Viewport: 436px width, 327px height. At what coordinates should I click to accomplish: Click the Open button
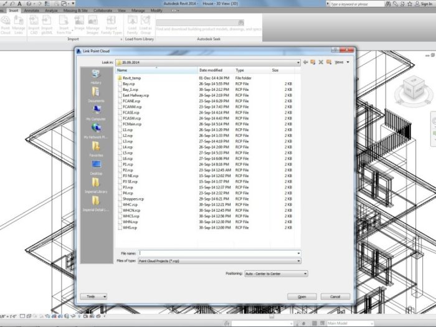(x=302, y=296)
